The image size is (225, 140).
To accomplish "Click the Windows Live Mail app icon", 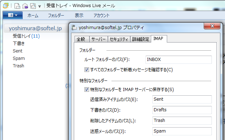I will (x=6, y=6).
